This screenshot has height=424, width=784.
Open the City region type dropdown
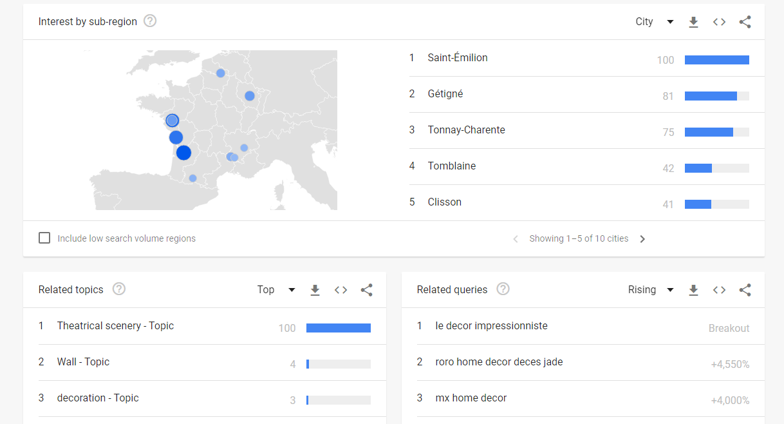(654, 22)
